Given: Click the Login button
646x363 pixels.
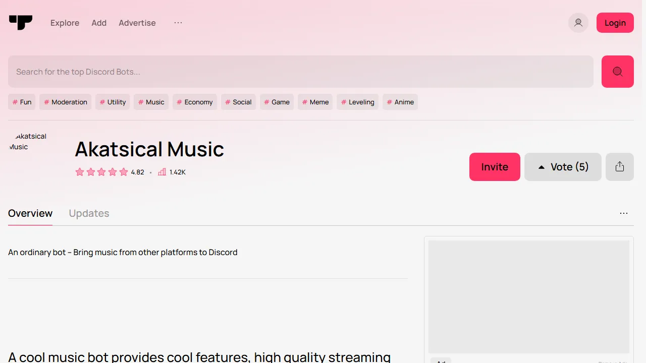Looking at the screenshot, I should coord(615,23).
